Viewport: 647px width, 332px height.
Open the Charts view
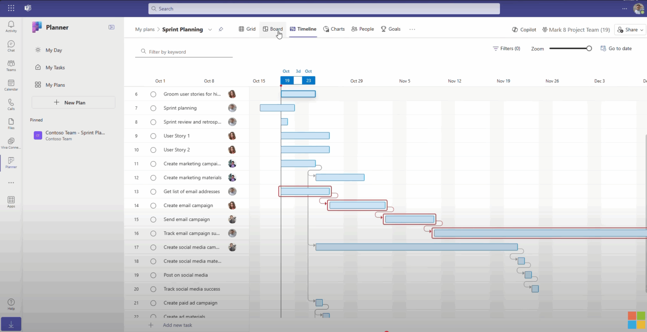[334, 29]
